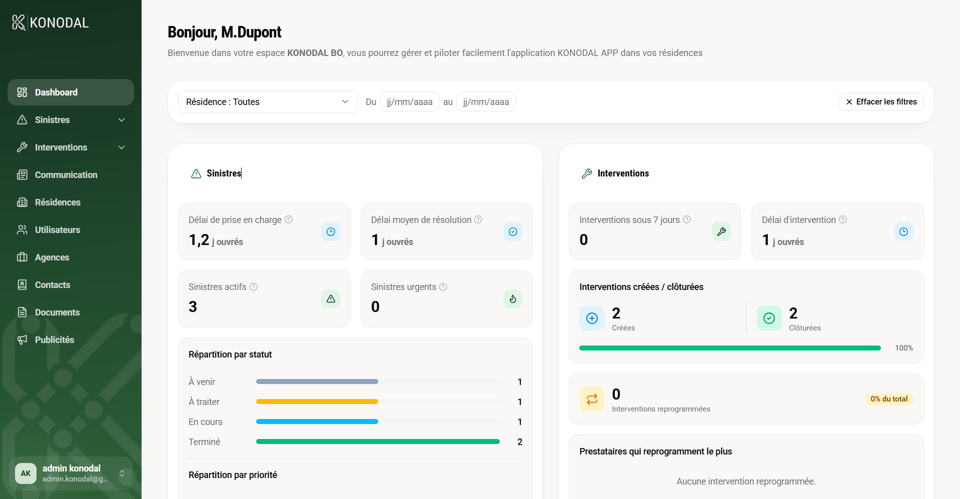Click Effacer les filtres button
Viewport: 960px width, 499px height.
(x=881, y=102)
